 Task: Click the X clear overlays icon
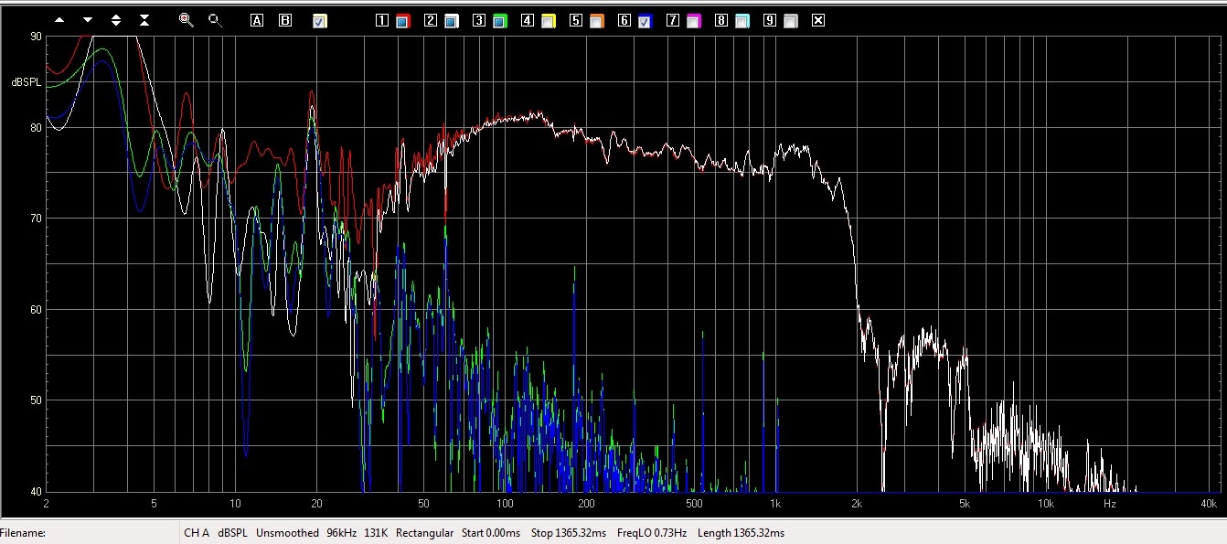point(818,20)
